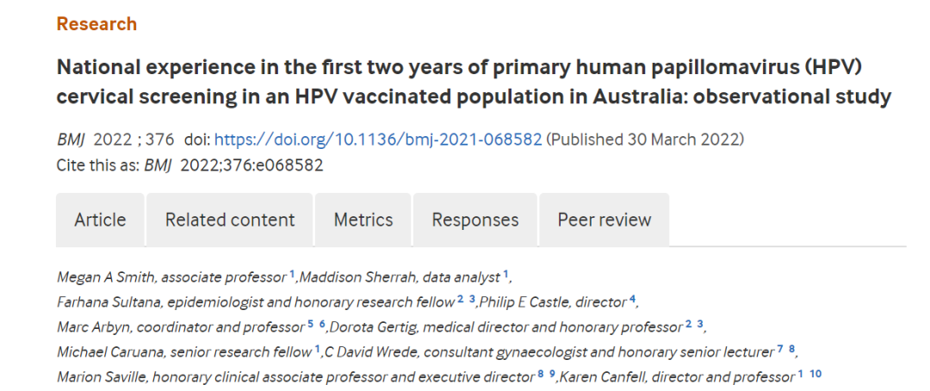Open affiliation 4 after Philip E Castle
The width and height of the screenshot is (930, 391).
632,300
